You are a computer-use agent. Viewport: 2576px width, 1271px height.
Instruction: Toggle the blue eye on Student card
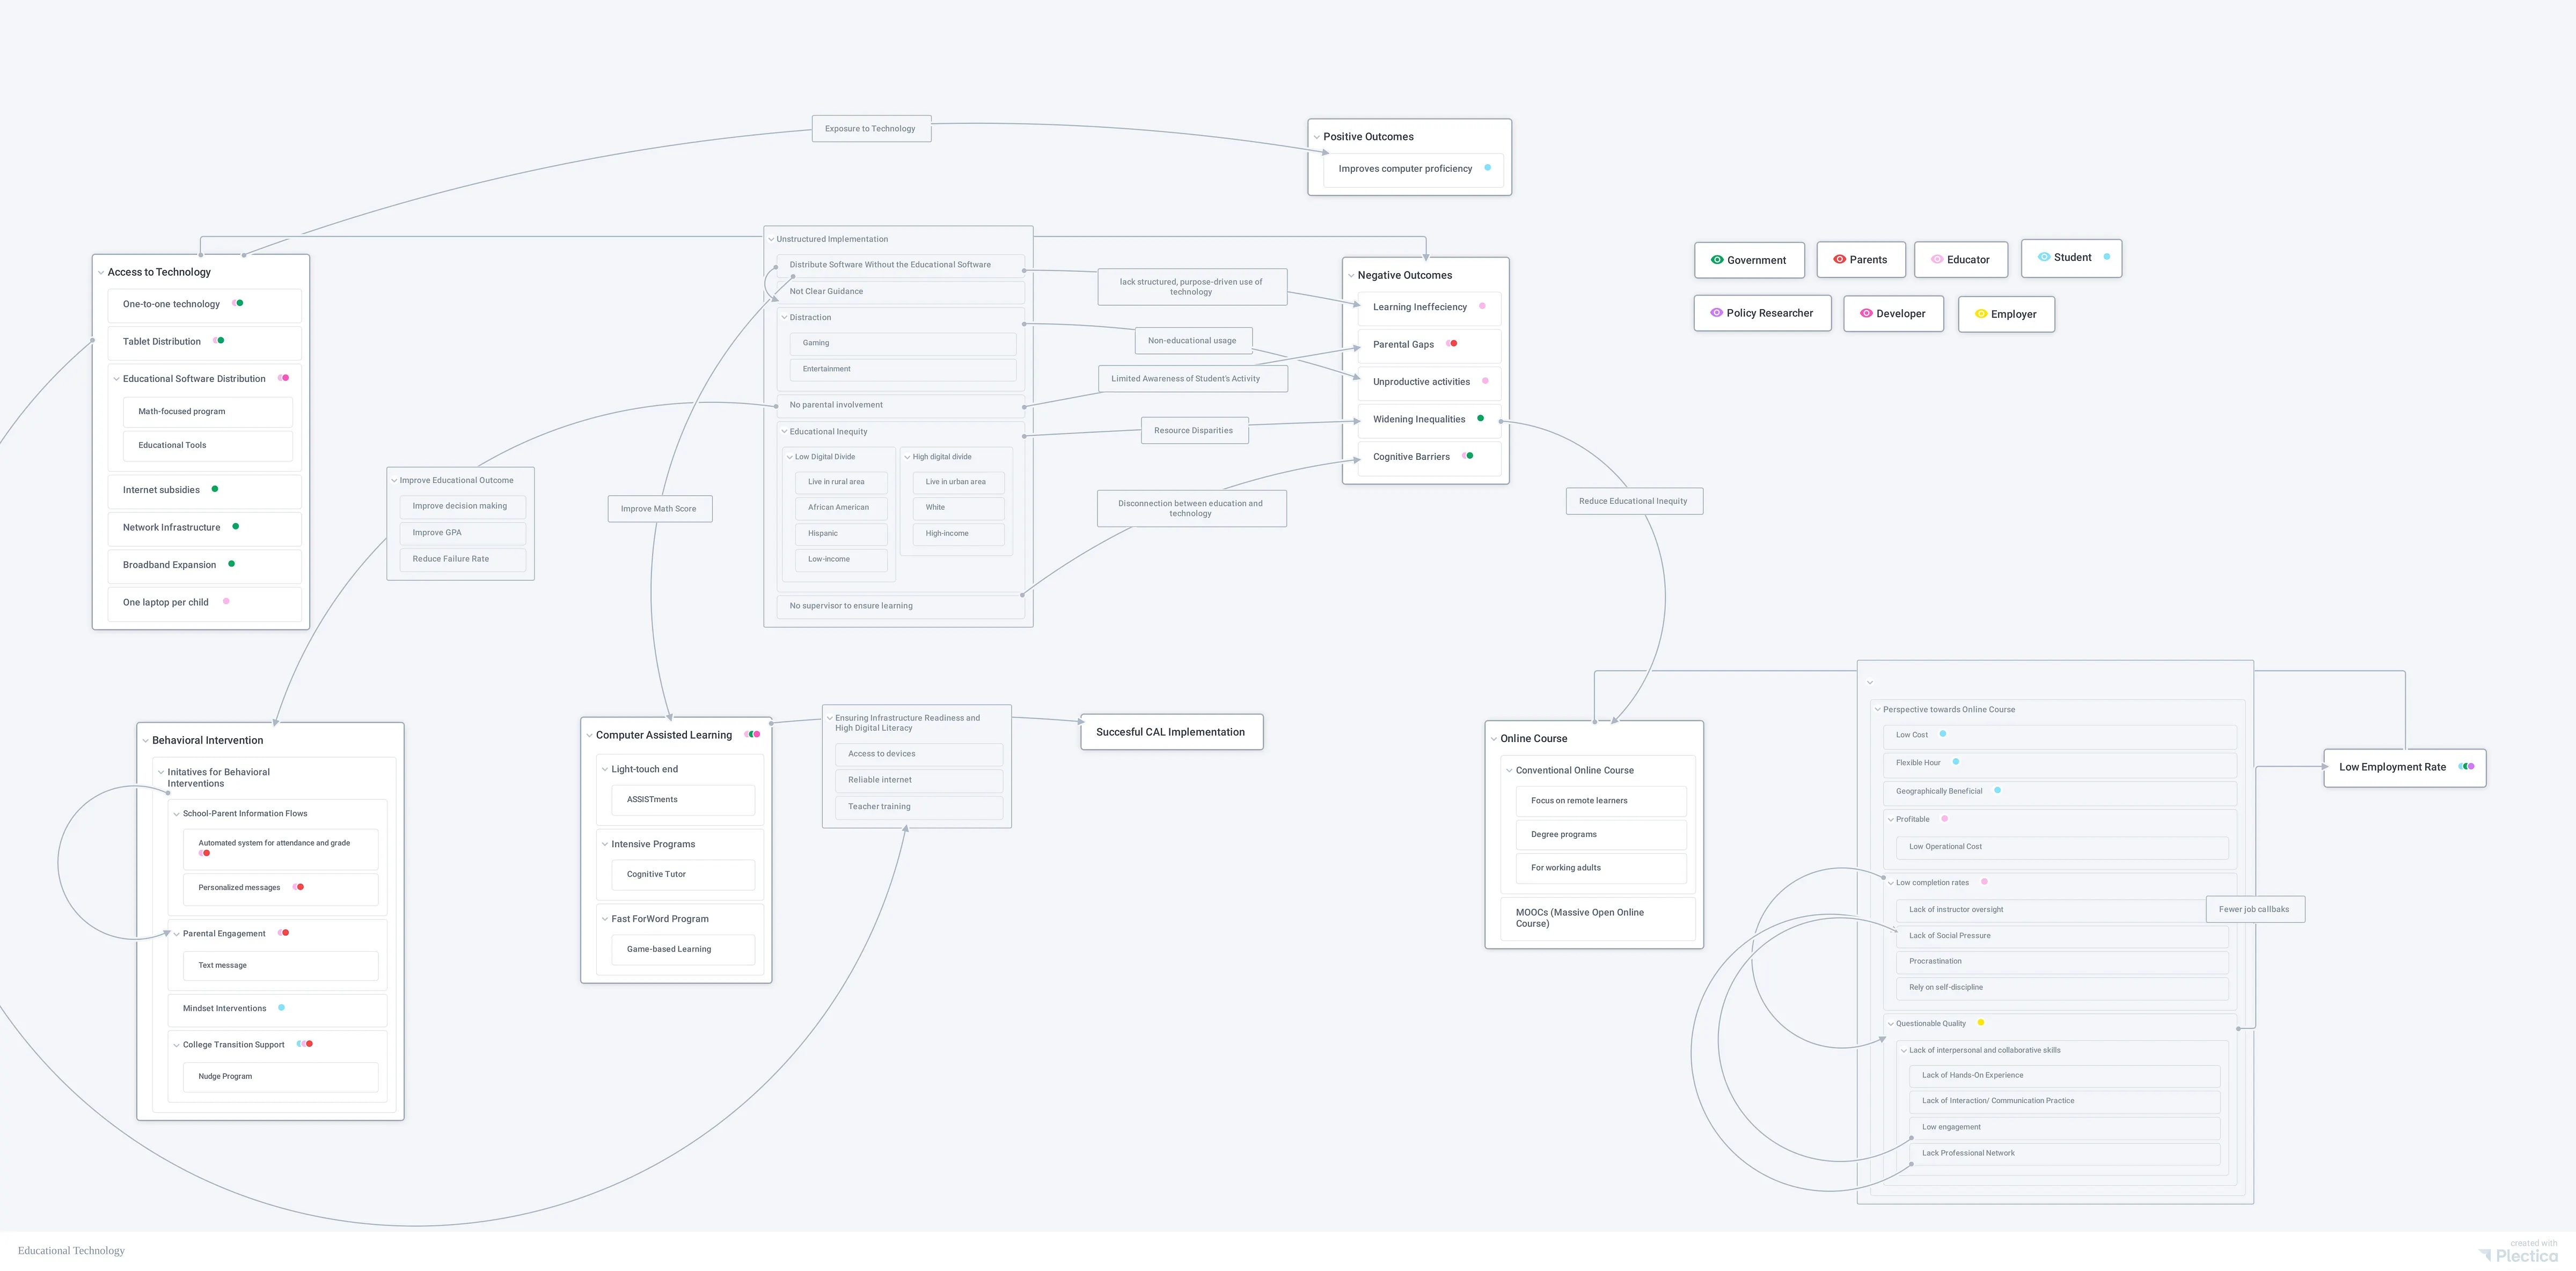click(x=2044, y=257)
